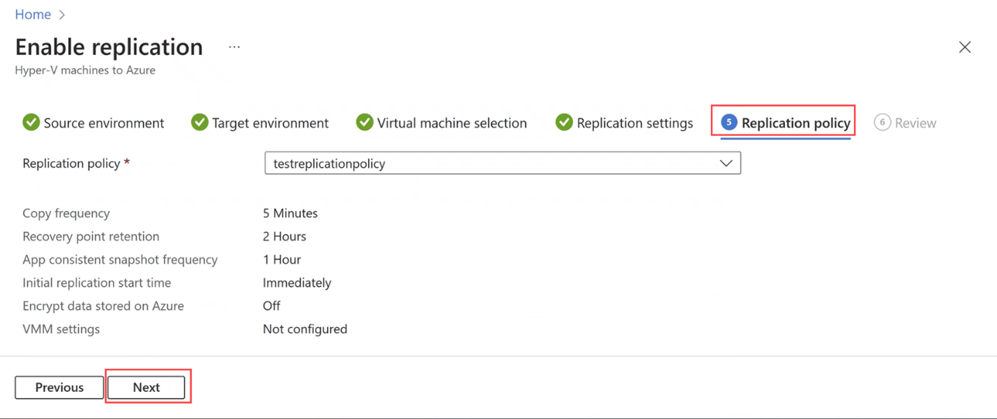Expand the testreplicationpolicy selection box

(x=502, y=163)
